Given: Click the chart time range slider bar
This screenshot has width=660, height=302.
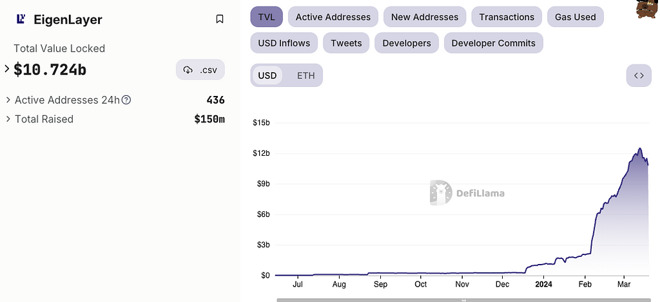Looking at the screenshot, I should (x=463, y=300).
